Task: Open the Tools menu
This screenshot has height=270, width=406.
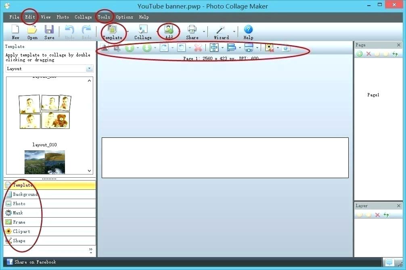Action: [x=104, y=17]
